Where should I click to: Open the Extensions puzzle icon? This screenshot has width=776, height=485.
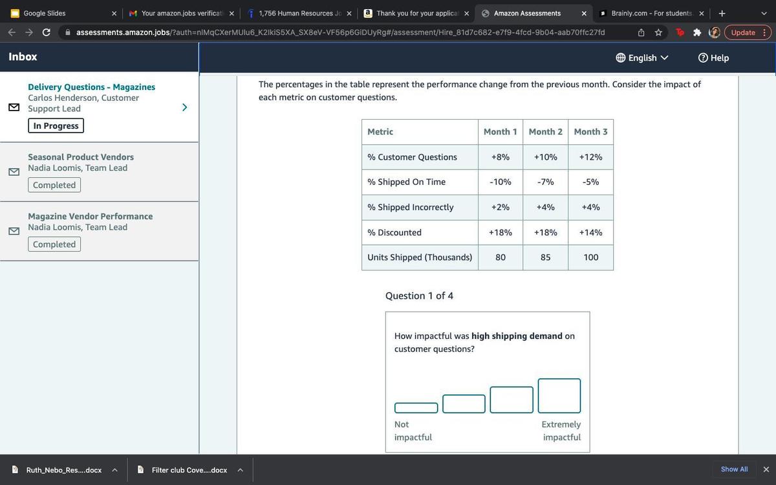(697, 32)
